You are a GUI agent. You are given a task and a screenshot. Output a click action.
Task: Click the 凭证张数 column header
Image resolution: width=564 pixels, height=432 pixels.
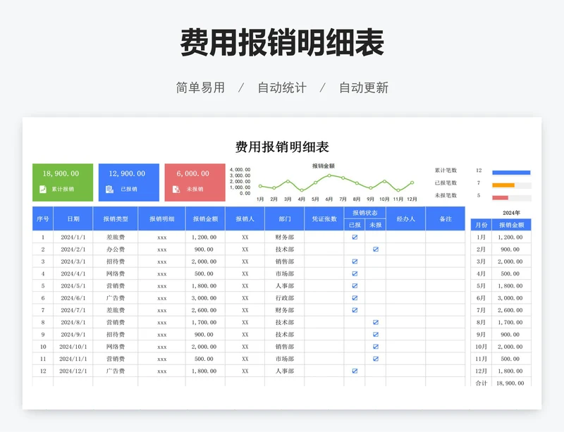click(x=324, y=218)
